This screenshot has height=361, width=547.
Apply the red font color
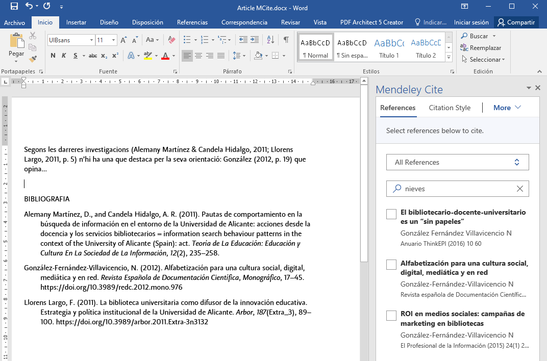pos(165,56)
